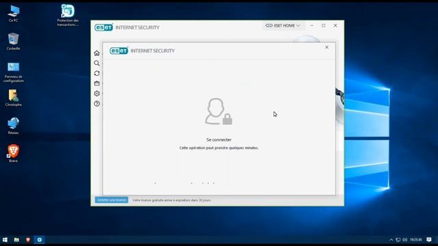
Task: Click the license expiration notice text
Action: [x=172, y=200]
